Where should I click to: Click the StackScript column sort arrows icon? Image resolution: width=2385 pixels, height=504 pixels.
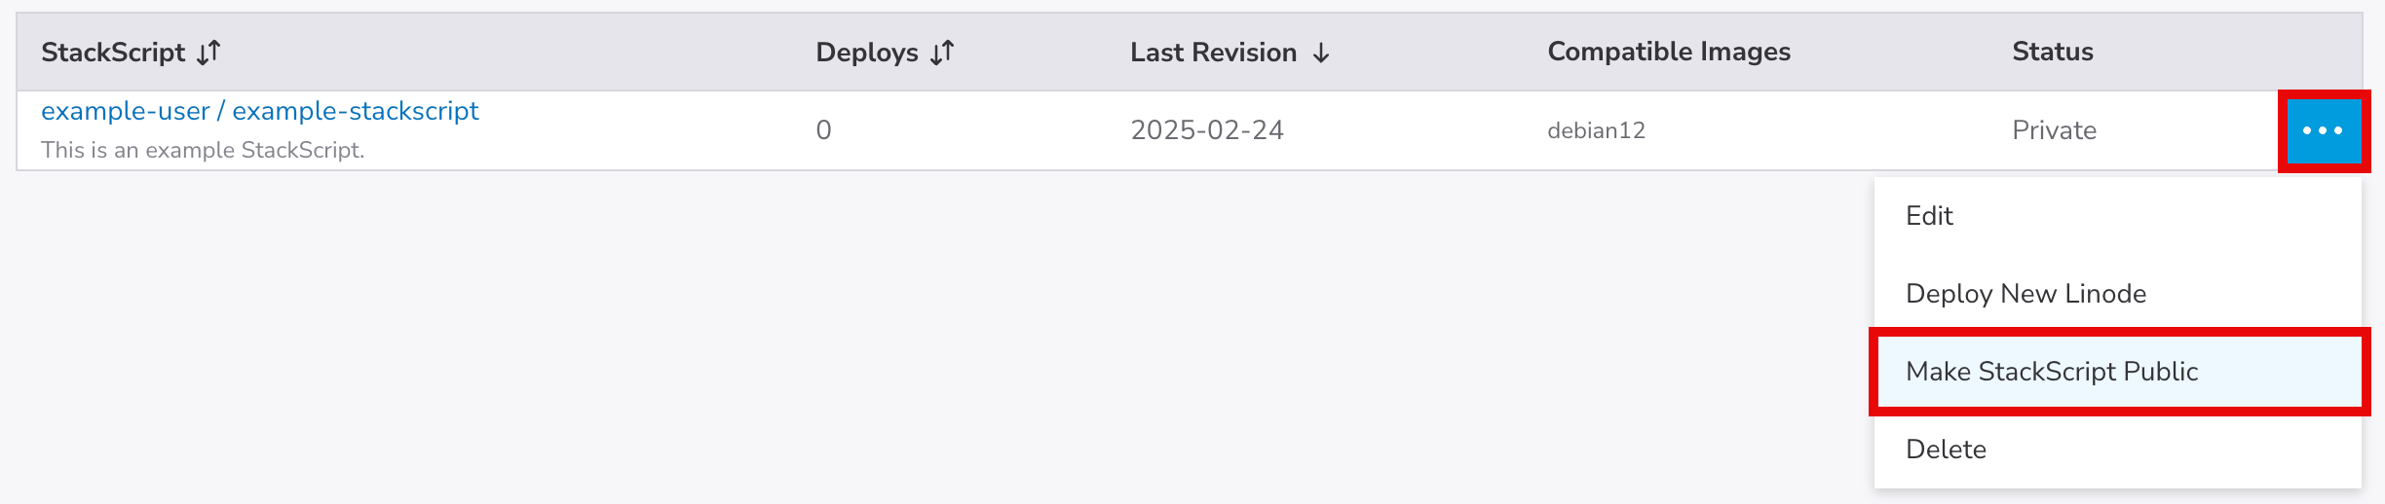(x=208, y=53)
